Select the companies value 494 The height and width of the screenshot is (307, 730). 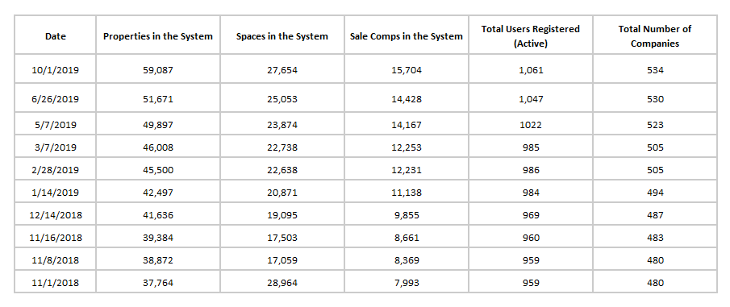[655, 193]
